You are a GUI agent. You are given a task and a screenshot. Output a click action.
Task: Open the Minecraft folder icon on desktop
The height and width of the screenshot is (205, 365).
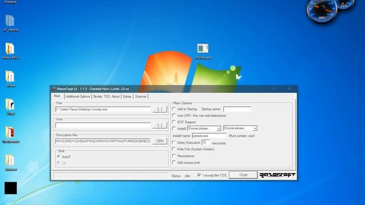[x=10, y=51]
